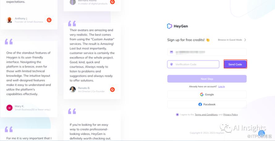The image size is (275, 141).
Task: Click into the Verification Code input field
Action: (x=196, y=64)
